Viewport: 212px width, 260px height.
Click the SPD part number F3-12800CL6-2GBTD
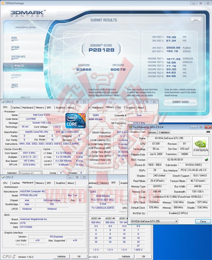[103, 207]
